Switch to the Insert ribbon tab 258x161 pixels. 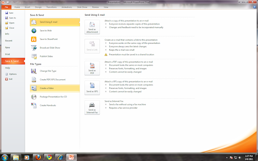pyautogui.click(x=27, y=7)
